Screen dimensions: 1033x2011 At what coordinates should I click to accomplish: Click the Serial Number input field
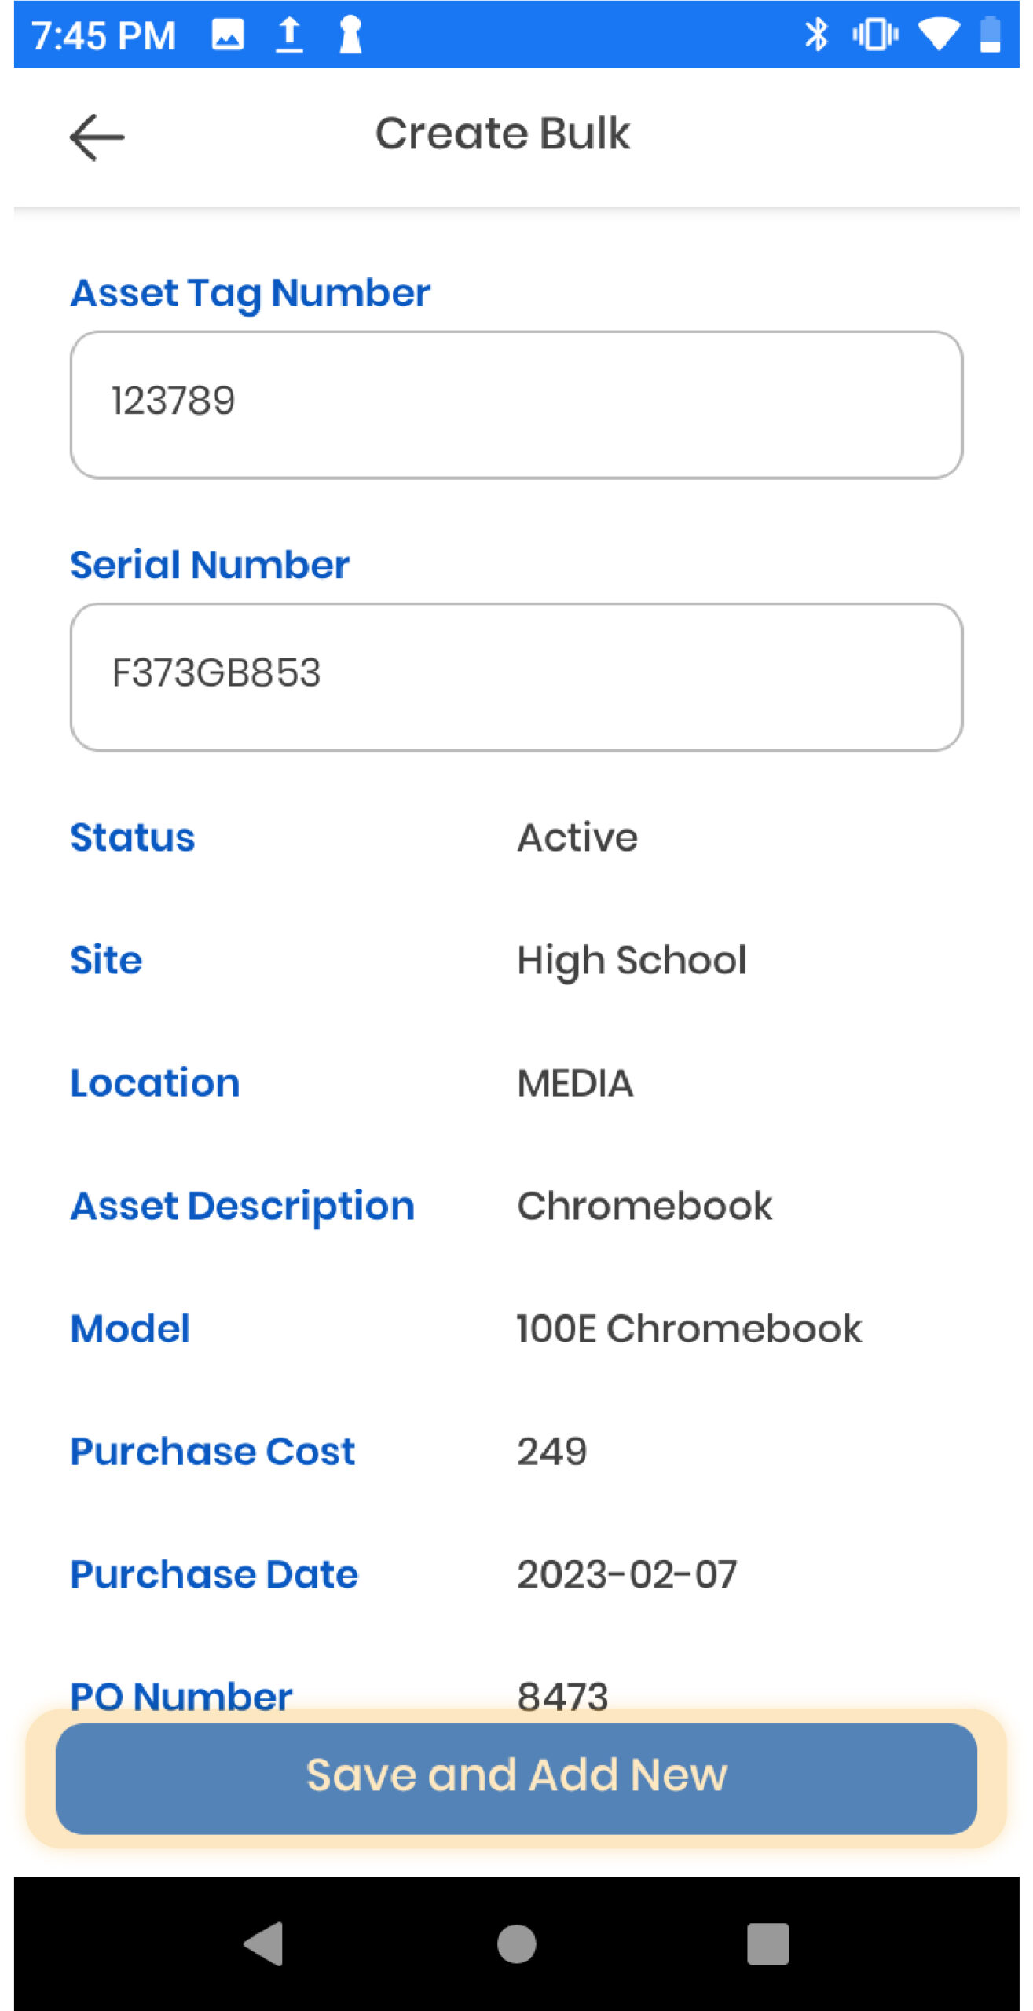point(516,676)
